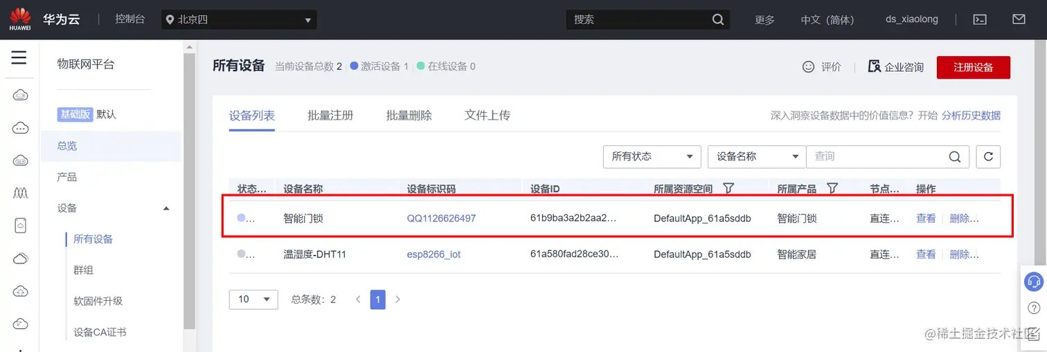Select 群组 in sidebar
Image resolution: width=1047 pixels, height=352 pixels.
[83, 270]
